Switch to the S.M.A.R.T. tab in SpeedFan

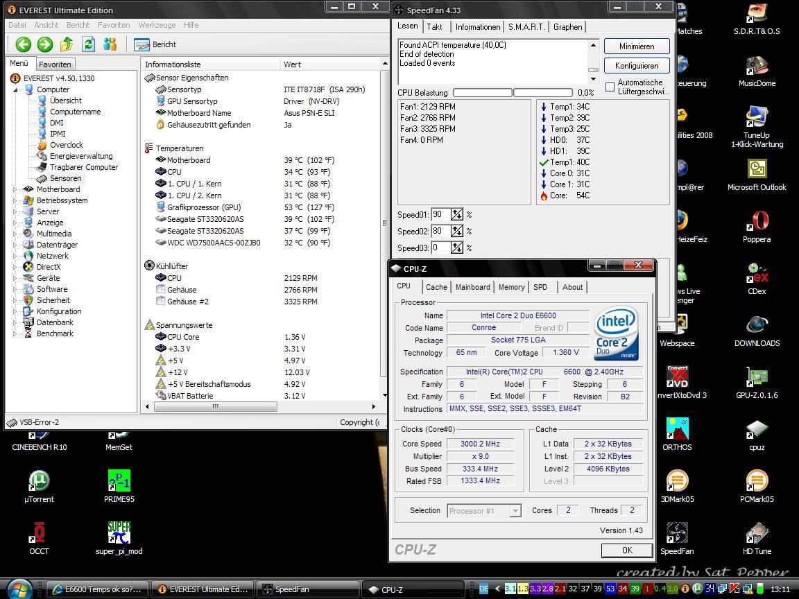pos(526,27)
